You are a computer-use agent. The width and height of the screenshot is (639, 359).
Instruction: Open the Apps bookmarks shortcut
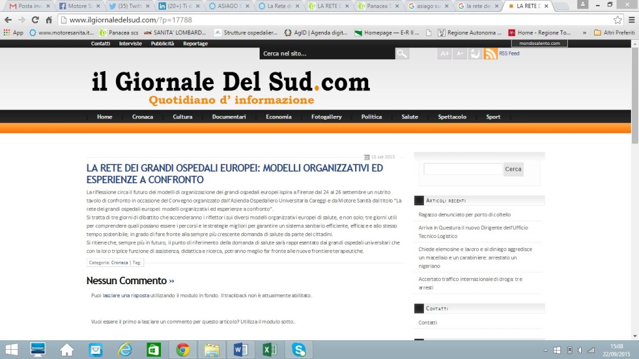pyautogui.click(x=14, y=32)
